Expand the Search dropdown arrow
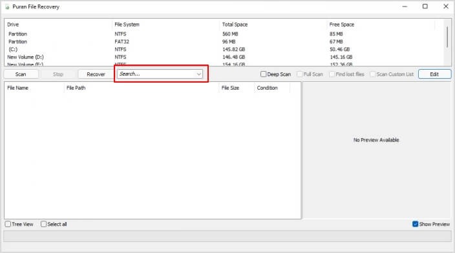The width and height of the screenshot is (455, 253). coord(199,74)
